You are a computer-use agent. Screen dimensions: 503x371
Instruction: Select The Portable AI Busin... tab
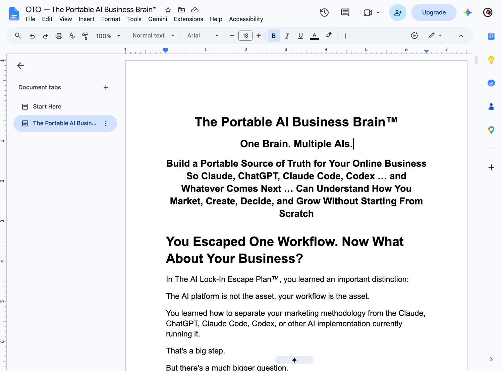pos(65,123)
